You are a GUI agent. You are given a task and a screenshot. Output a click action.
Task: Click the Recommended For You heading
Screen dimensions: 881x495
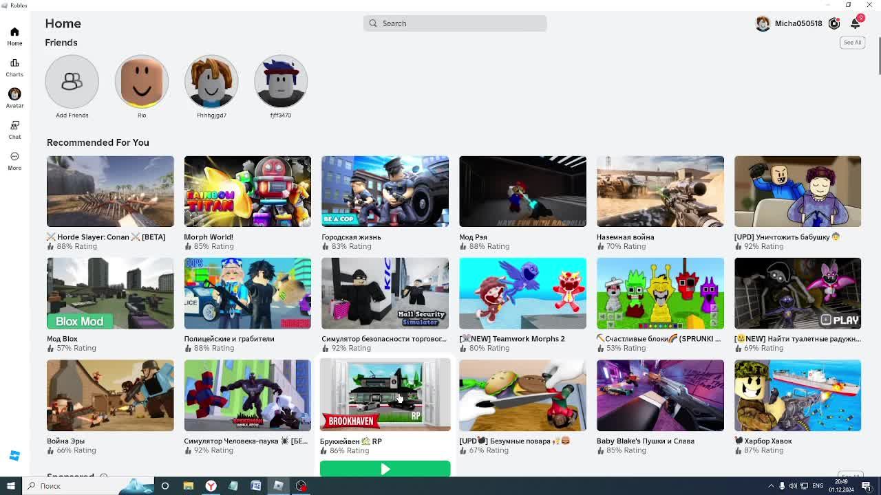pos(98,142)
